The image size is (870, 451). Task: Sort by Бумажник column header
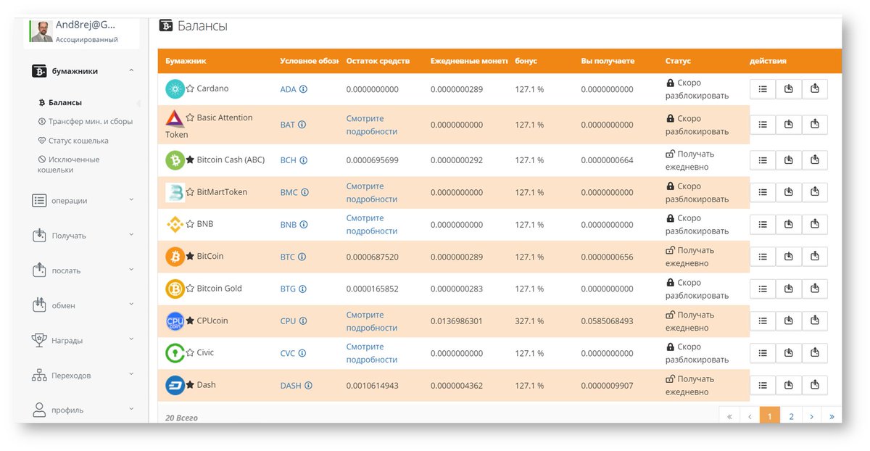186,61
